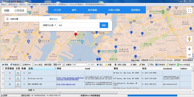This screenshot has height=97, width=194.
Task: Click the blue 搜索 button in popup
Action: click(104, 25)
